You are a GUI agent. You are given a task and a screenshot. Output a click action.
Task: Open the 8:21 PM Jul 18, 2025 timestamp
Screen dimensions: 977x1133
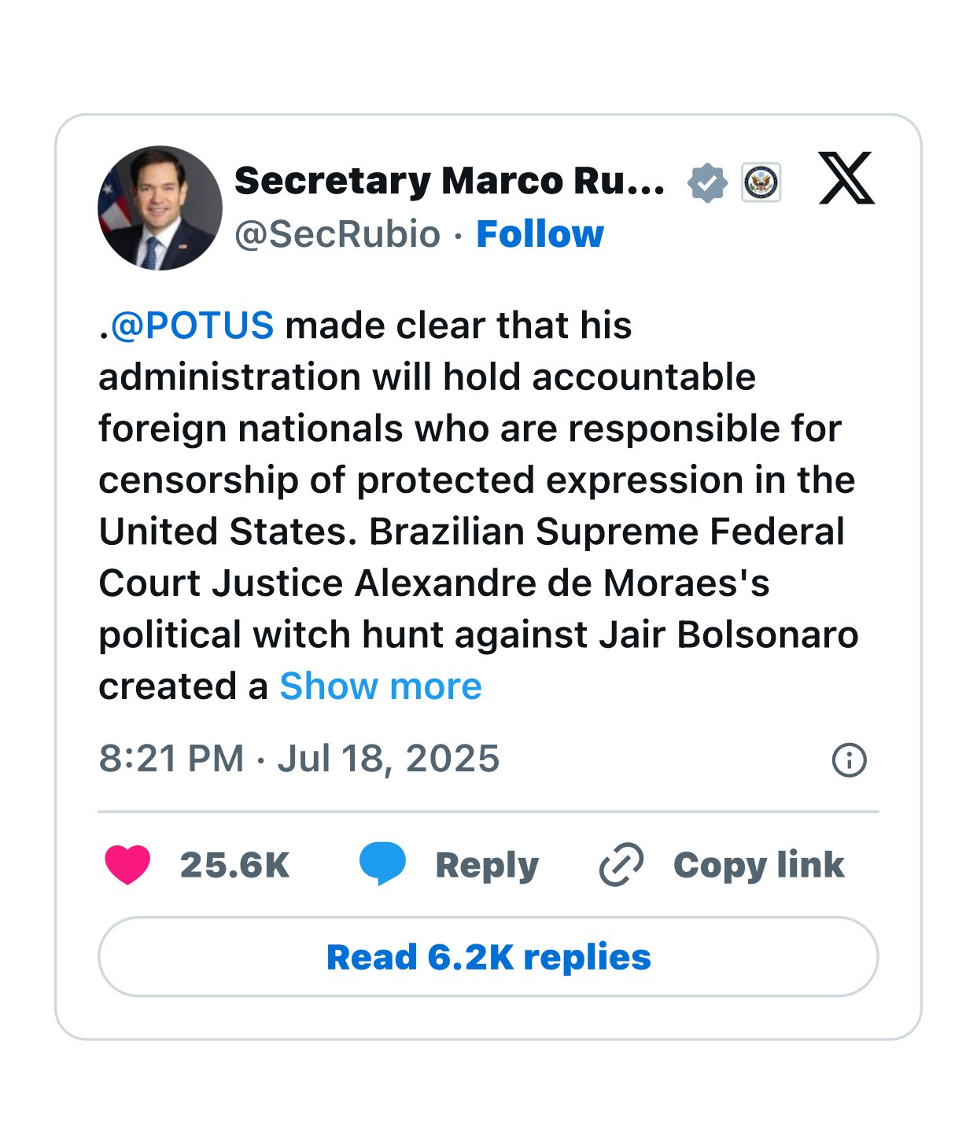pos(299,759)
